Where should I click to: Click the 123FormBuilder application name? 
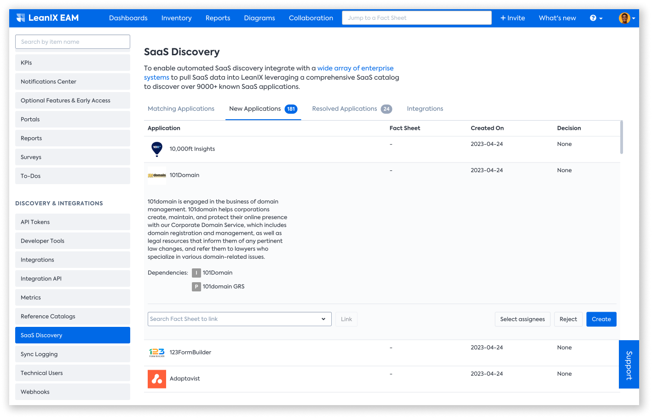click(x=190, y=352)
